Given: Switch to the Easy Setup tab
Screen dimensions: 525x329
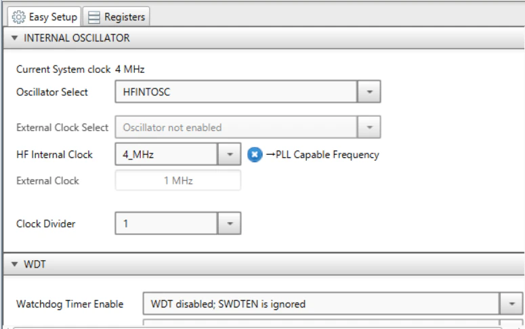Looking at the screenshot, I should click(44, 17).
